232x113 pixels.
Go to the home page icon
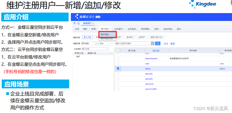[75, 23]
